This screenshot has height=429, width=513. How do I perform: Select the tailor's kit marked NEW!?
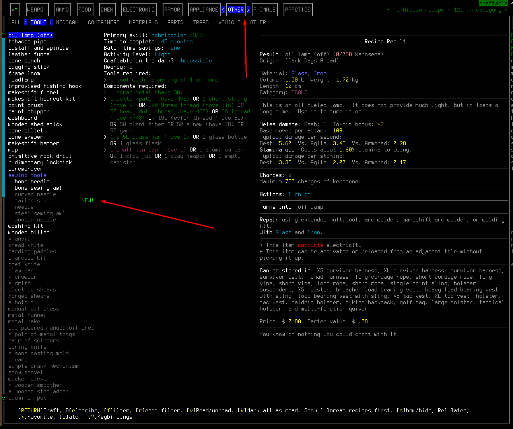point(34,200)
